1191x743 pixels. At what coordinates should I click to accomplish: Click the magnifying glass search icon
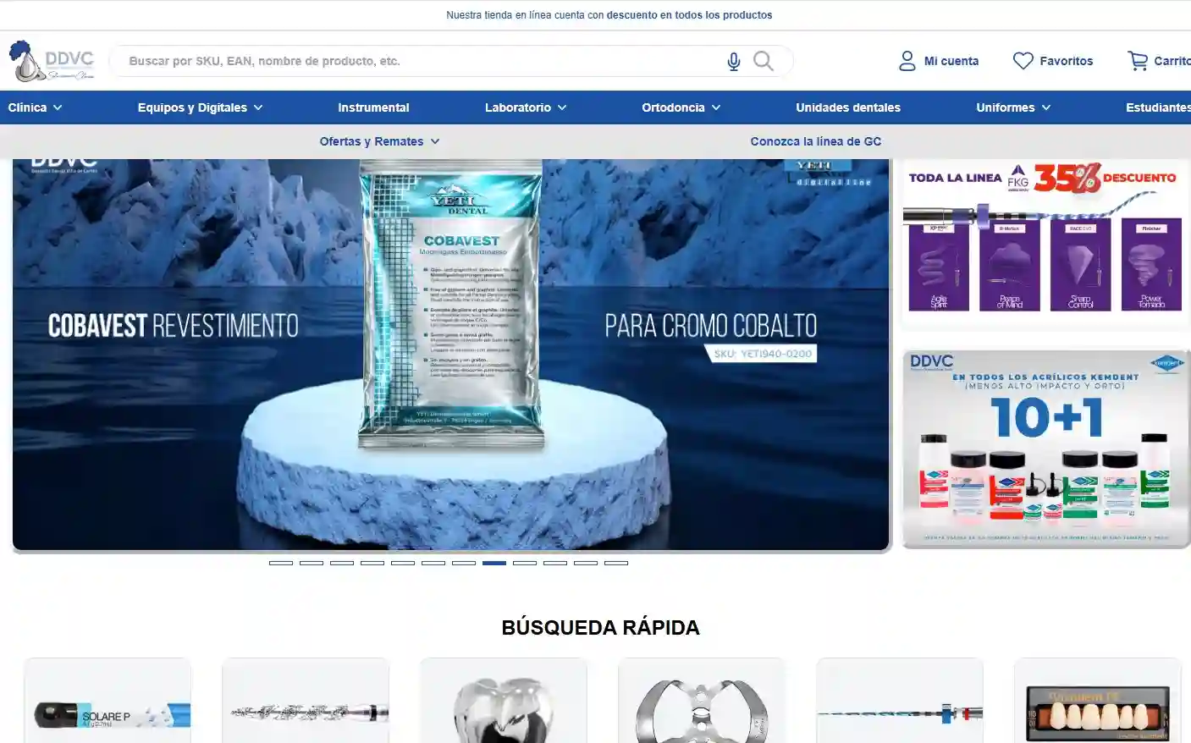click(763, 61)
